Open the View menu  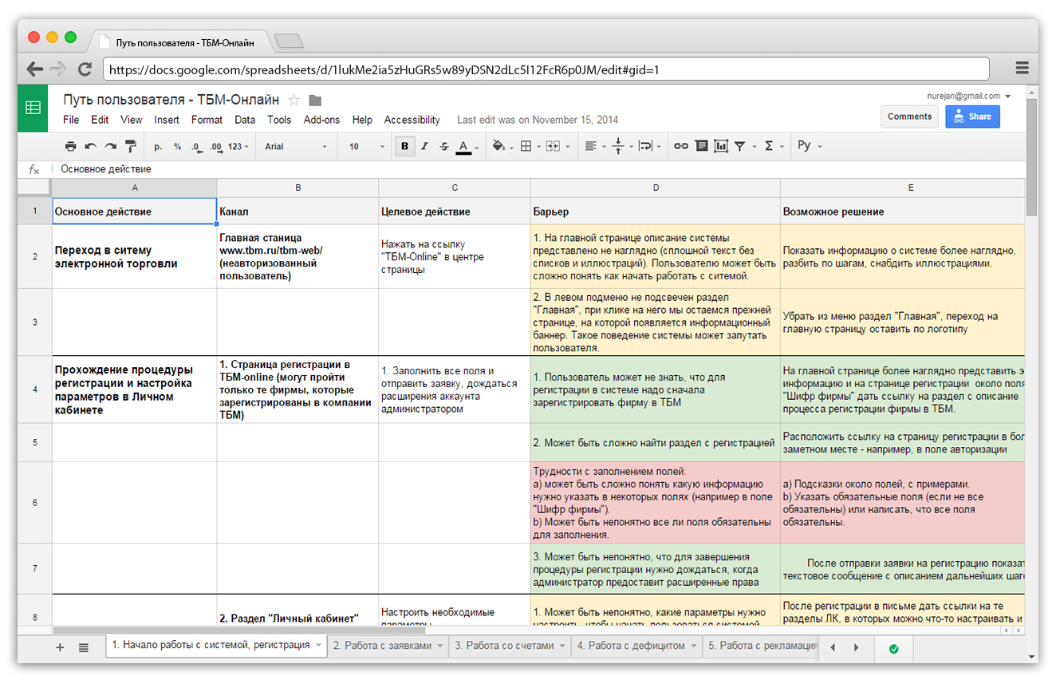click(132, 120)
